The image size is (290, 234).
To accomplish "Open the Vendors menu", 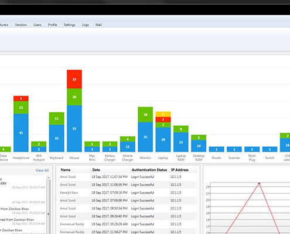I will [x=21, y=25].
